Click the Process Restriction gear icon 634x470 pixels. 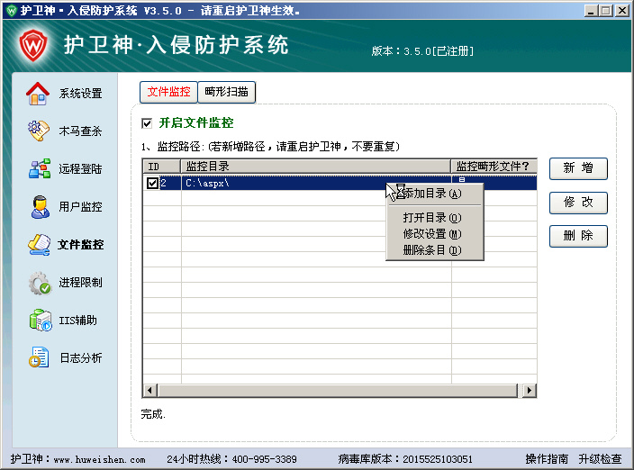40,283
